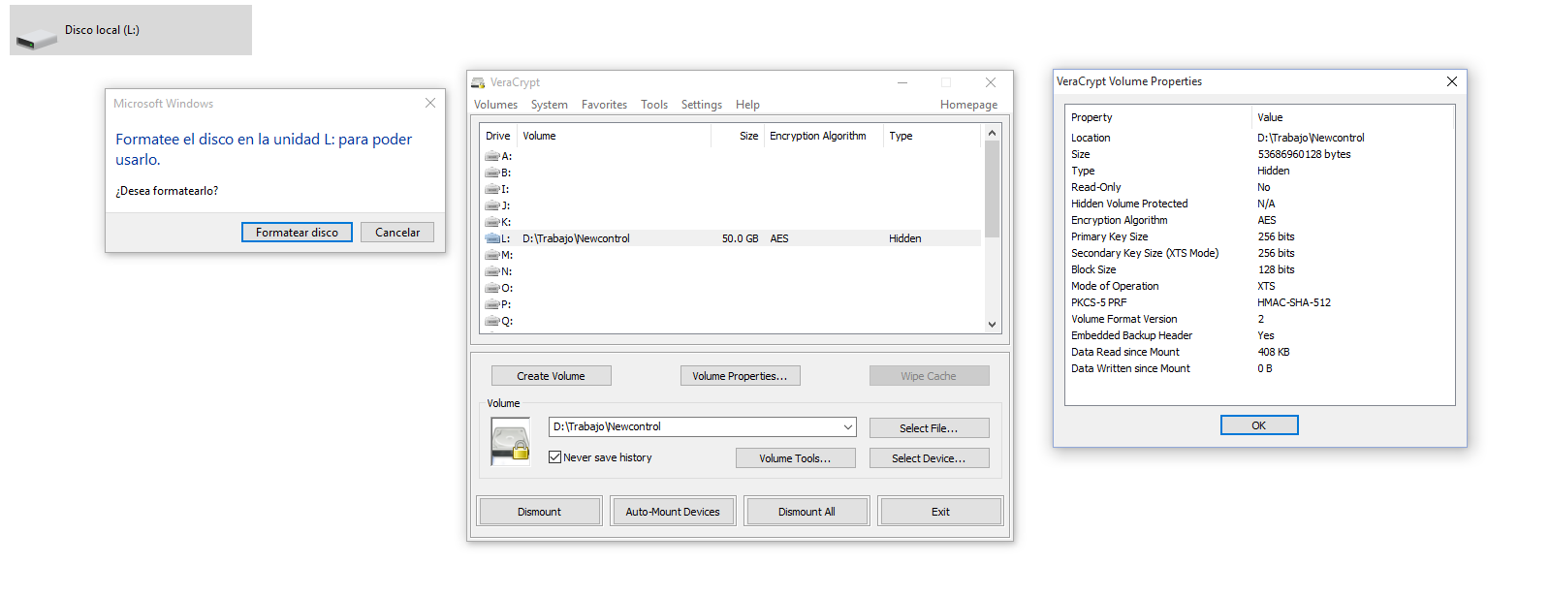
Task: Click the VeraCrypt title bar app icon
Action: (478, 82)
